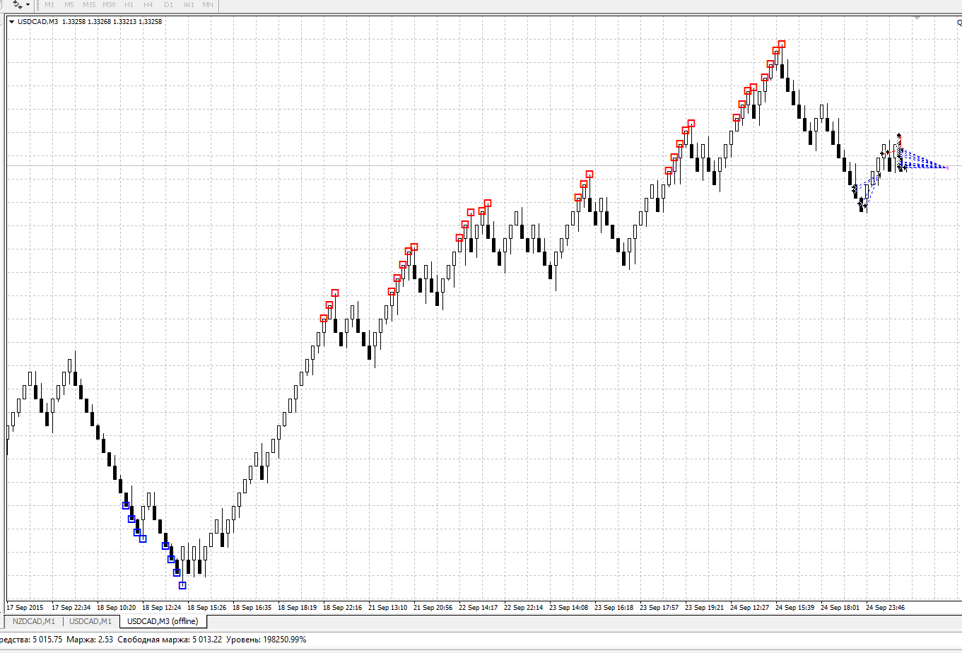
Task: Pick the D1 daily timeframe
Action: (x=168, y=4)
